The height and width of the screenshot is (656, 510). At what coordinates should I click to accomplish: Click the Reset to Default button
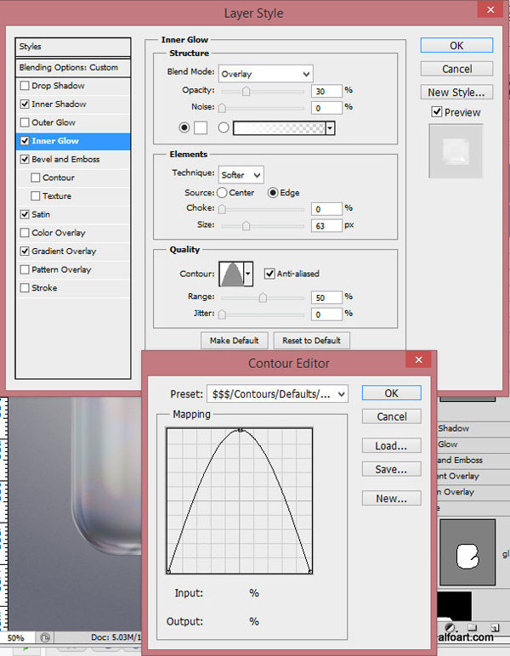click(x=311, y=341)
